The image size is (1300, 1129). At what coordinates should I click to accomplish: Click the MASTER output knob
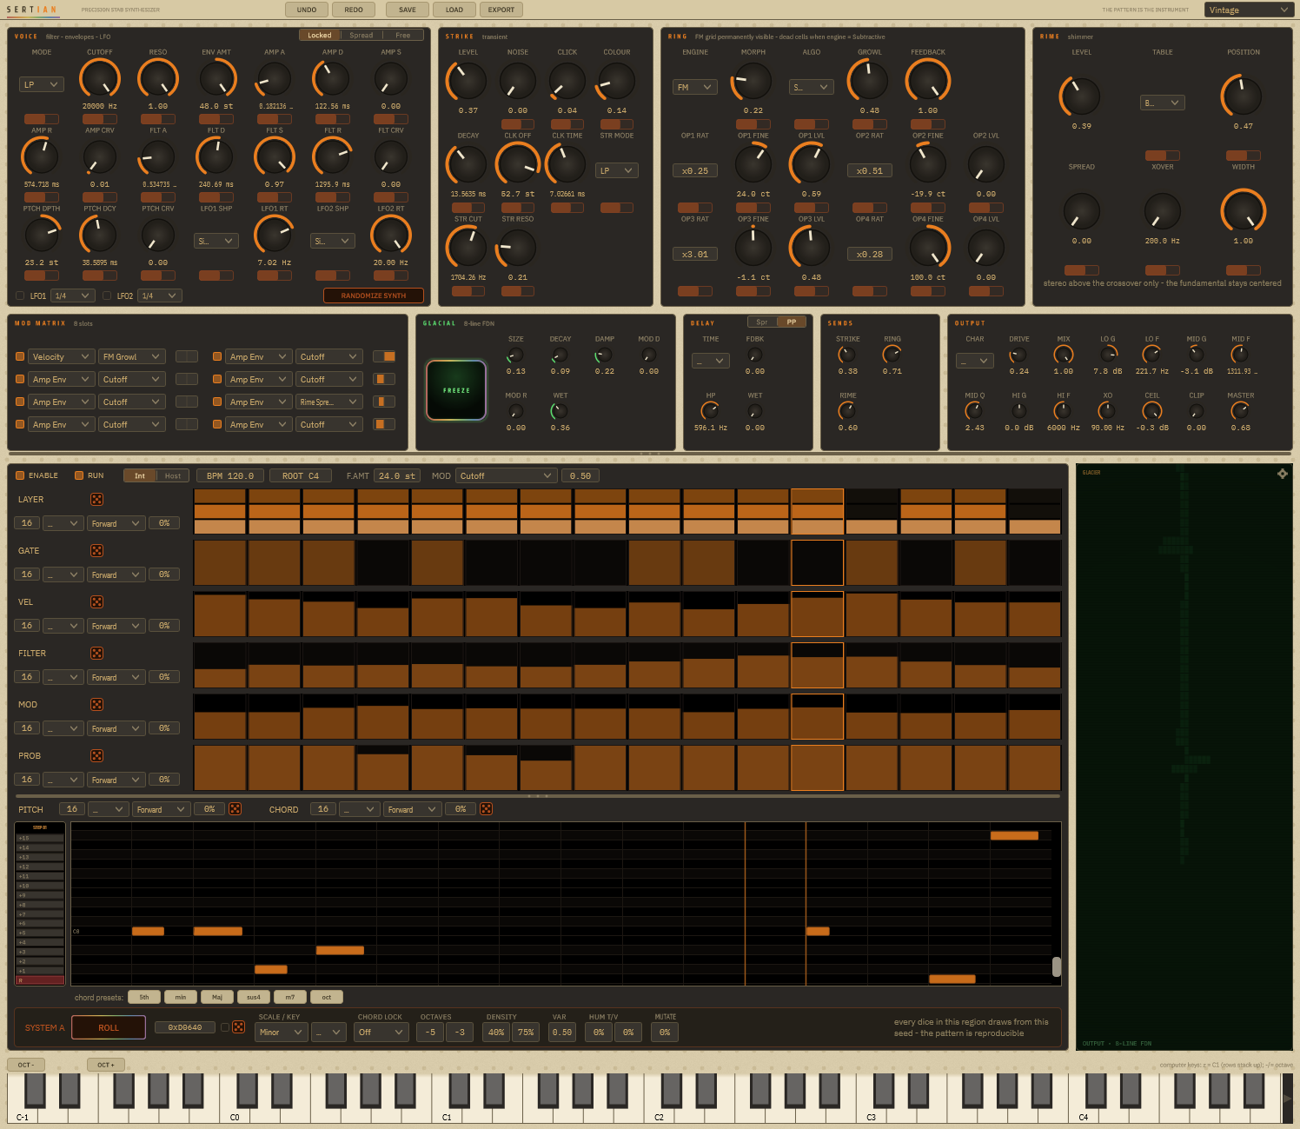click(1240, 411)
